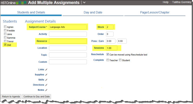Click the Topic input field
Image resolution: width=193 pixels, height=104 pixels.
pyautogui.click(x=68, y=55)
